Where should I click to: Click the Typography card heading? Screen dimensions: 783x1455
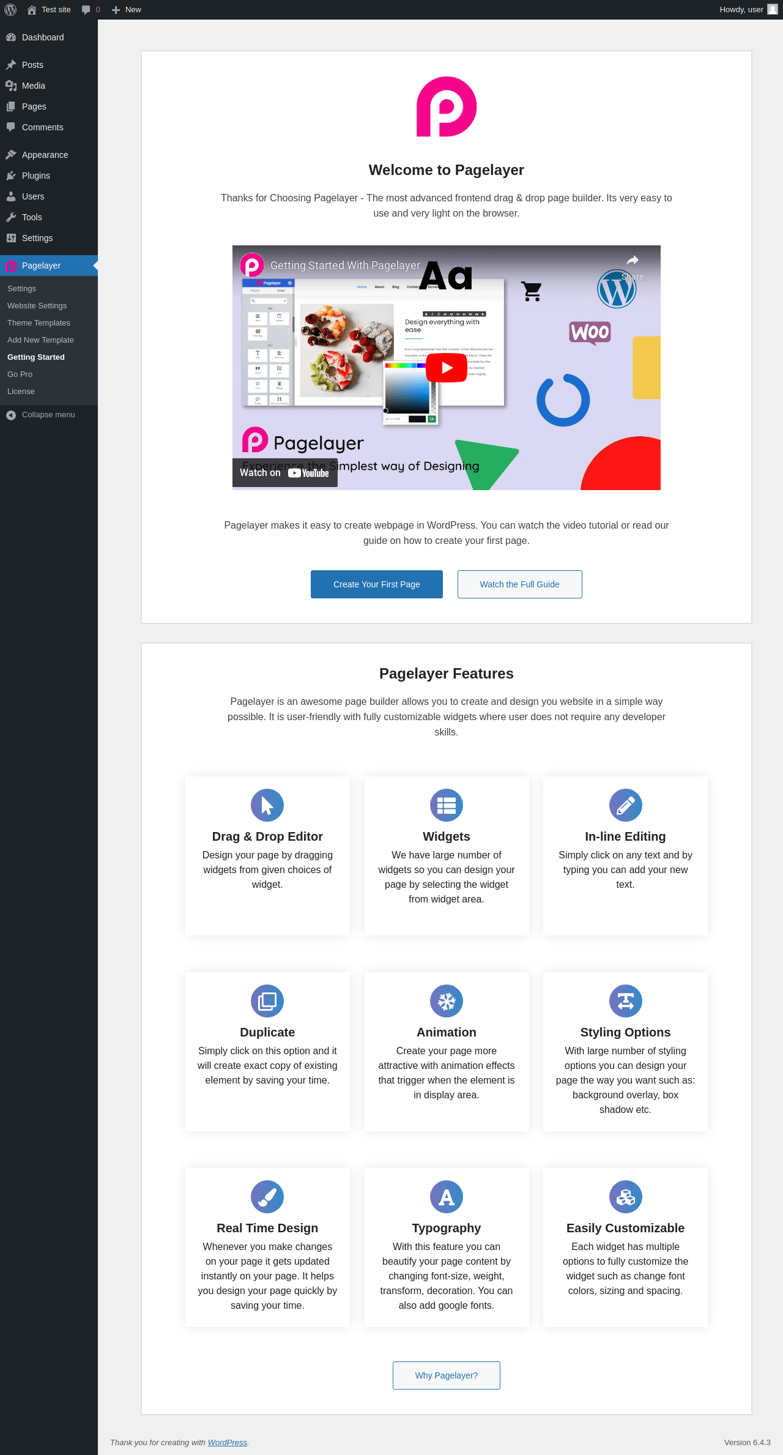[x=447, y=1228]
